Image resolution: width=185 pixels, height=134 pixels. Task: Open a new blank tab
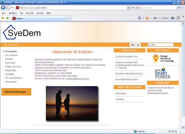(68, 18)
